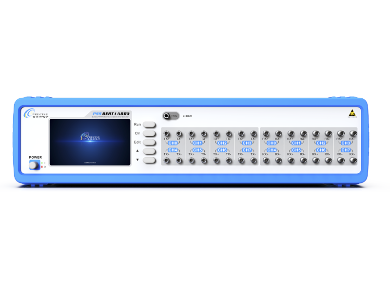Click the CH1 RX+ connector
390x292 pixels.
click(291, 133)
